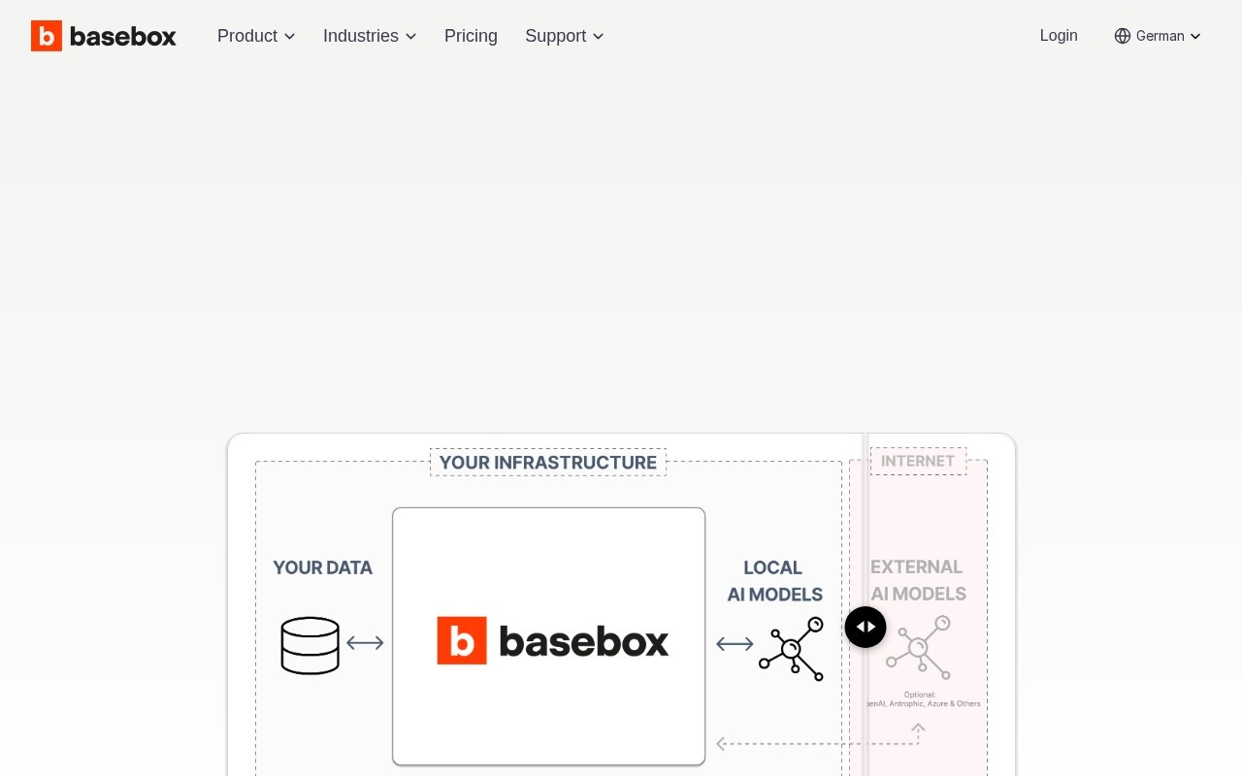This screenshot has height=776, width=1242.
Task: Click the external AI models network icon
Action: pyautogui.click(x=919, y=647)
